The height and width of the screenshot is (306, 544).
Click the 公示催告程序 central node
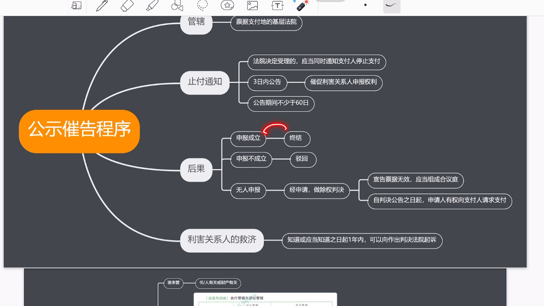tap(79, 131)
